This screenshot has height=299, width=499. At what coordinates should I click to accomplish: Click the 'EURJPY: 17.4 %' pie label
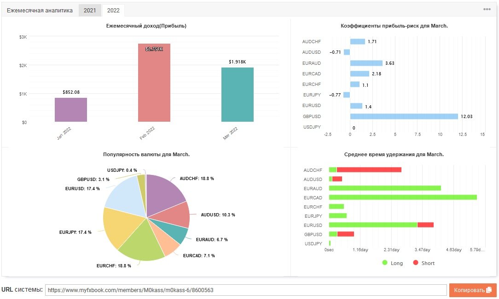point(75,232)
